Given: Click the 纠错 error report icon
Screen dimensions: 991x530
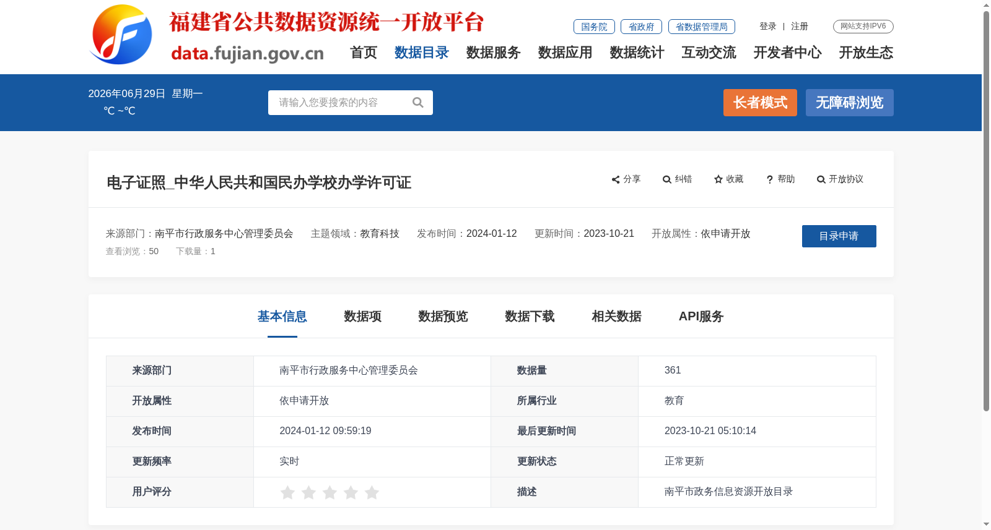Looking at the screenshot, I should point(667,179).
